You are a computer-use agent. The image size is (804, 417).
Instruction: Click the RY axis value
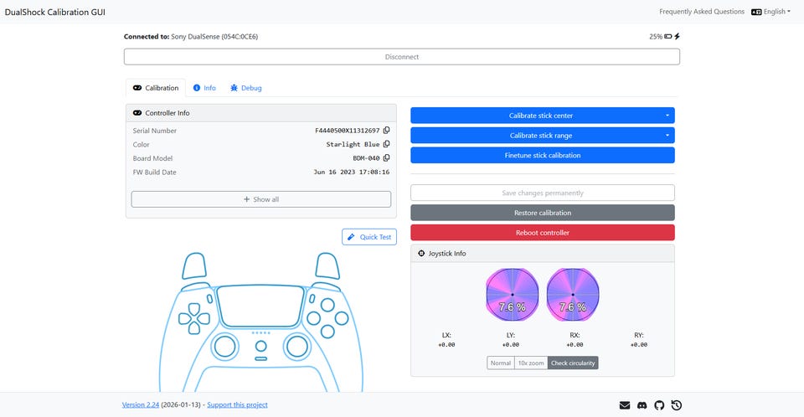(x=639, y=345)
